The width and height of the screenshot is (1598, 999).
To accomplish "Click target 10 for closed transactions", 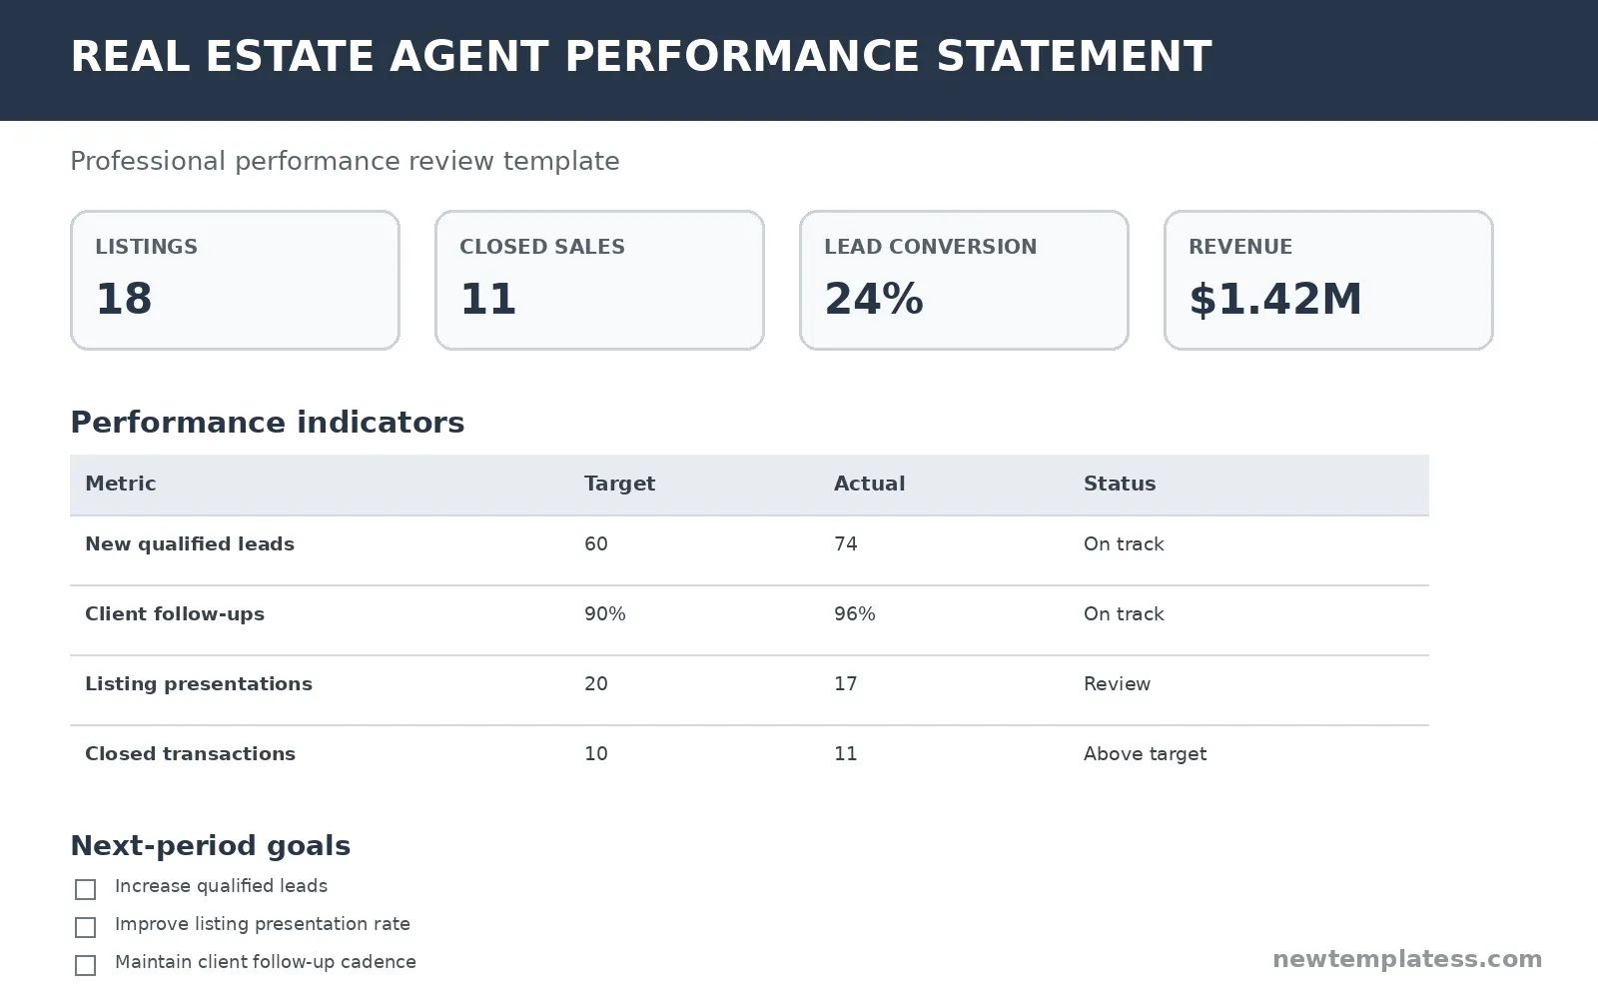I will tap(596, 754).
